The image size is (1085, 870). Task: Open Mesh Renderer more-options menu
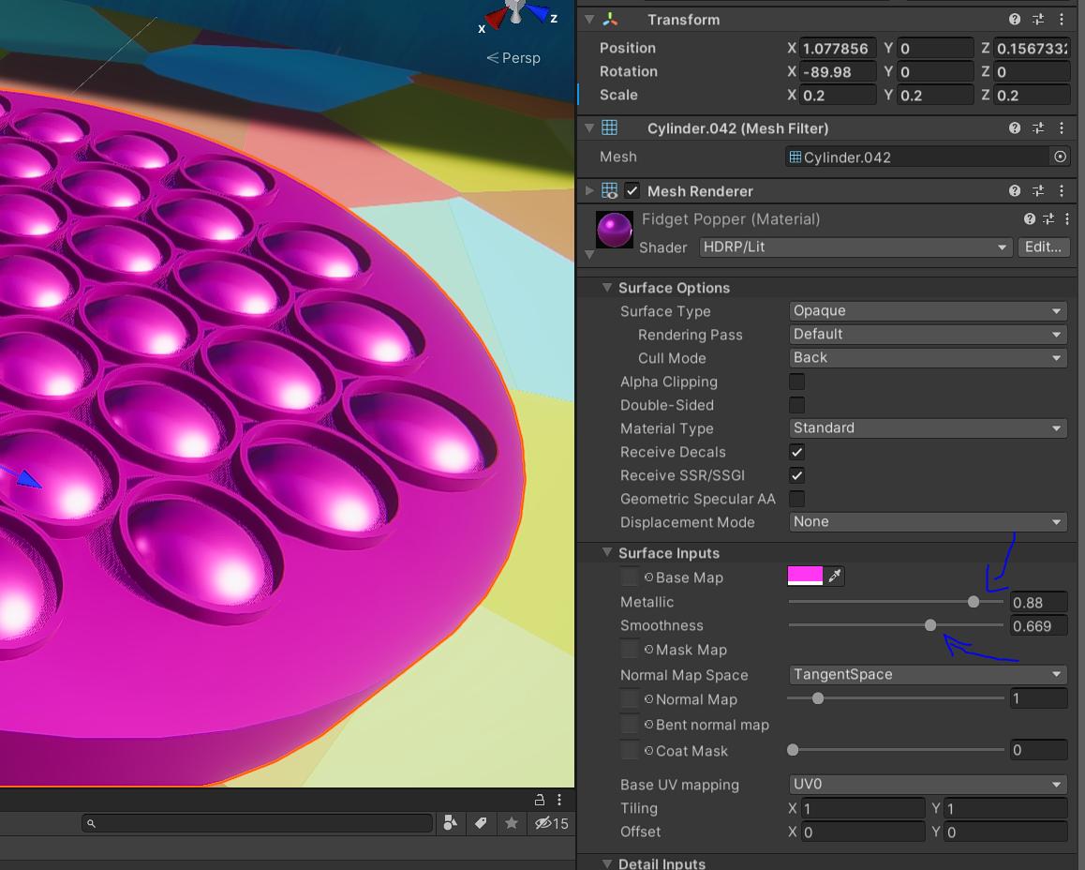[1062, 191]
